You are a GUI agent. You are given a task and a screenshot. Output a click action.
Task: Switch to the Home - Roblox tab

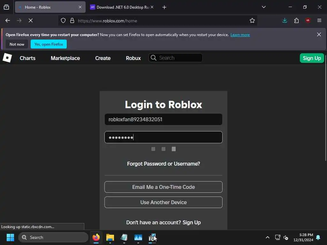pyautogui.click(x=50, y=7)
